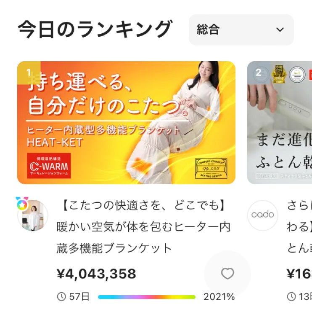Tap the rainbow star badge on avatar
This screenshot has width=312, height=312.
coord(22,204)
